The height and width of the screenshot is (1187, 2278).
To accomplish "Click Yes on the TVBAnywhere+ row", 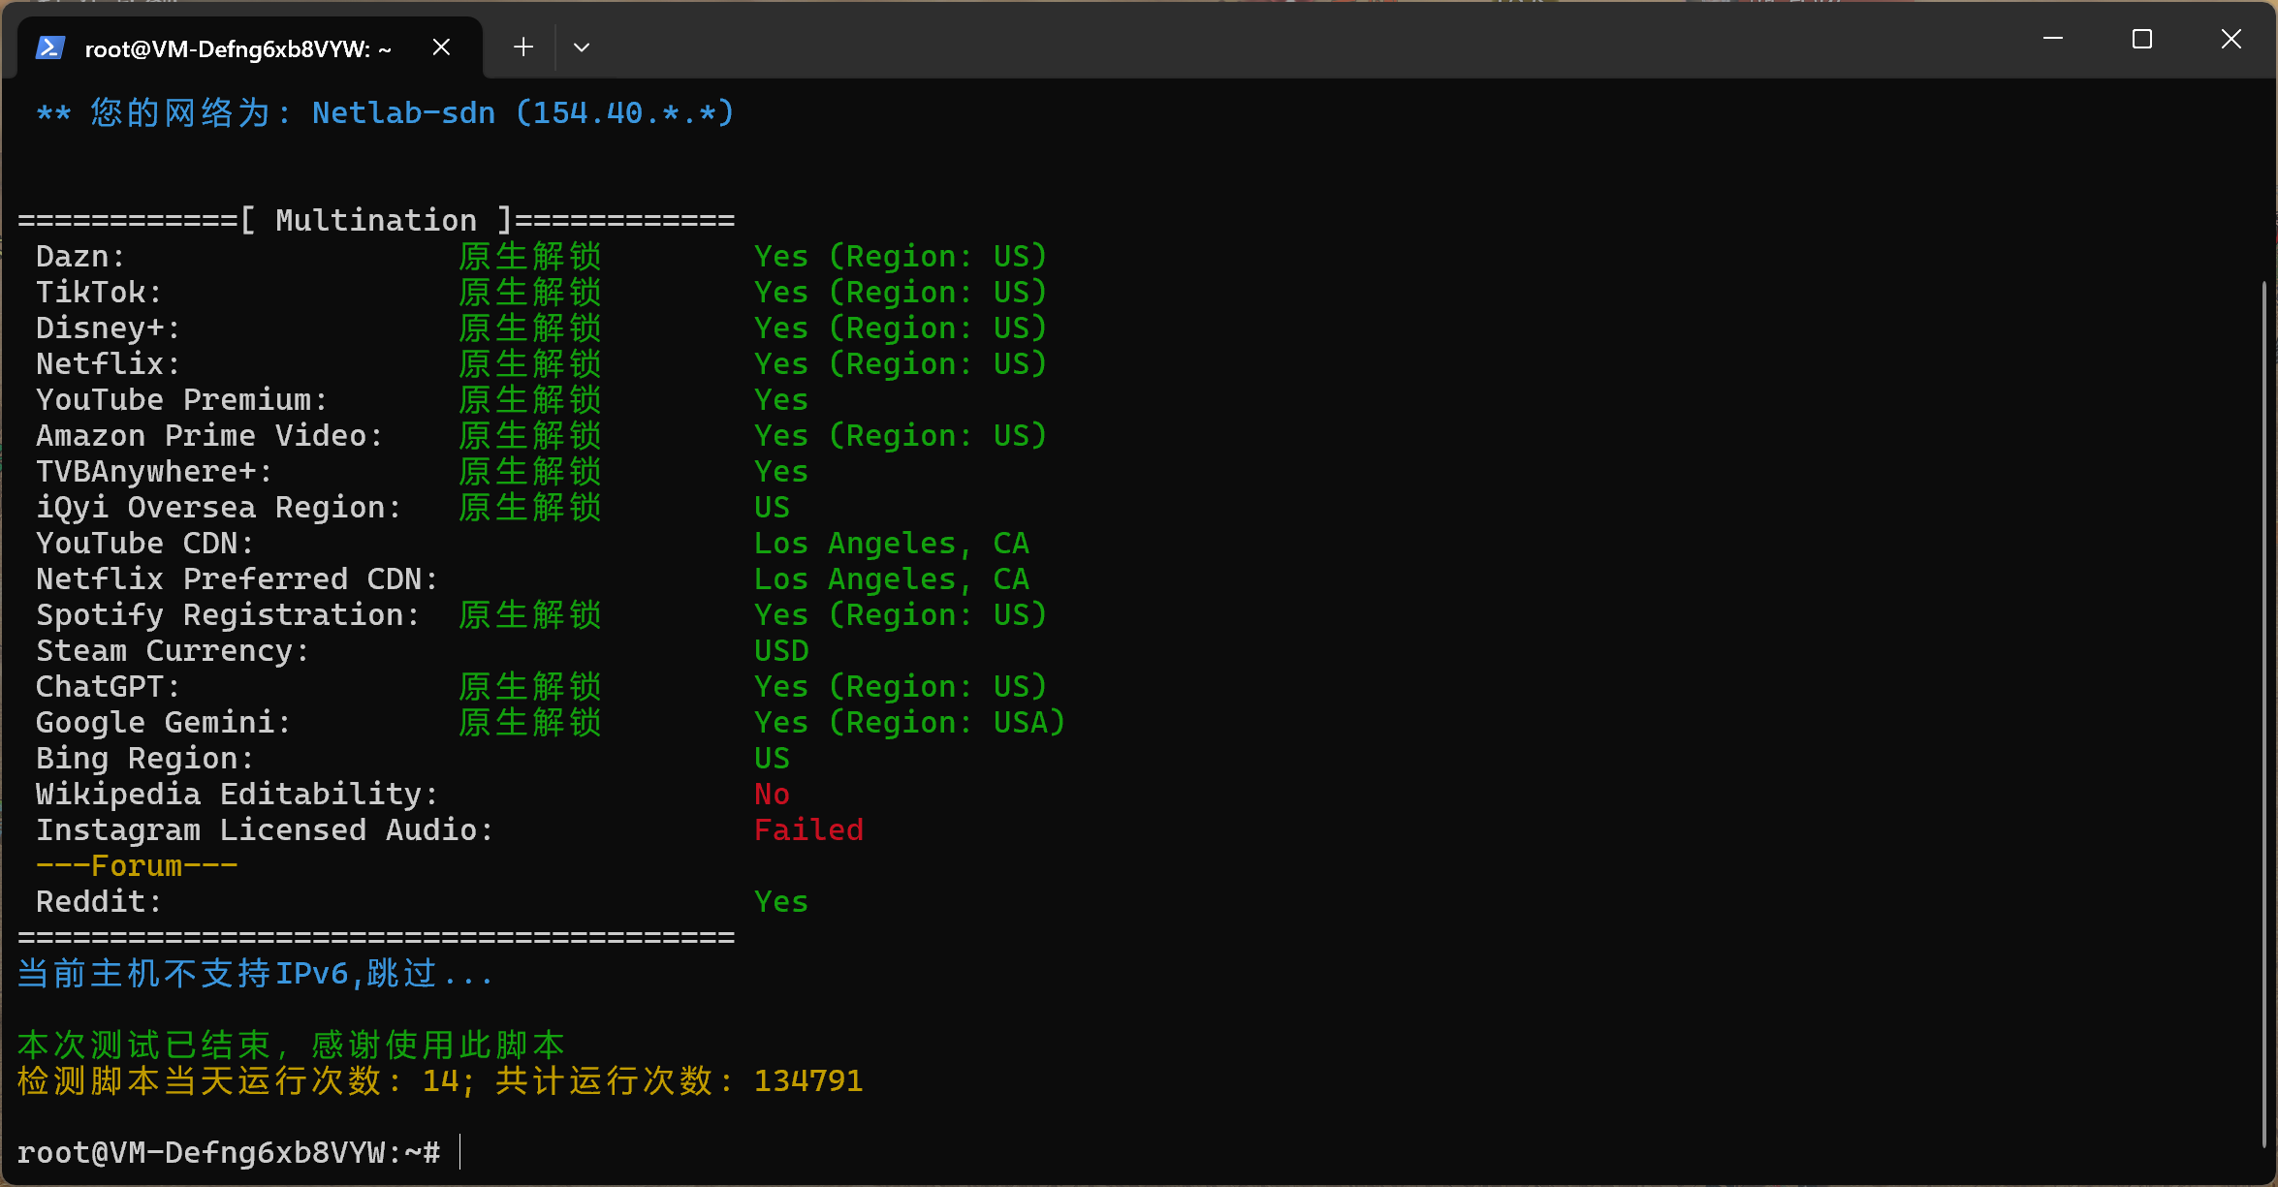I will [781, 472].
